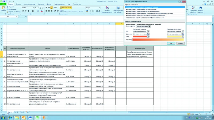Click the highlighted bottom align icon
This screenshot has height=120, width=214.
tap(51, 8)
